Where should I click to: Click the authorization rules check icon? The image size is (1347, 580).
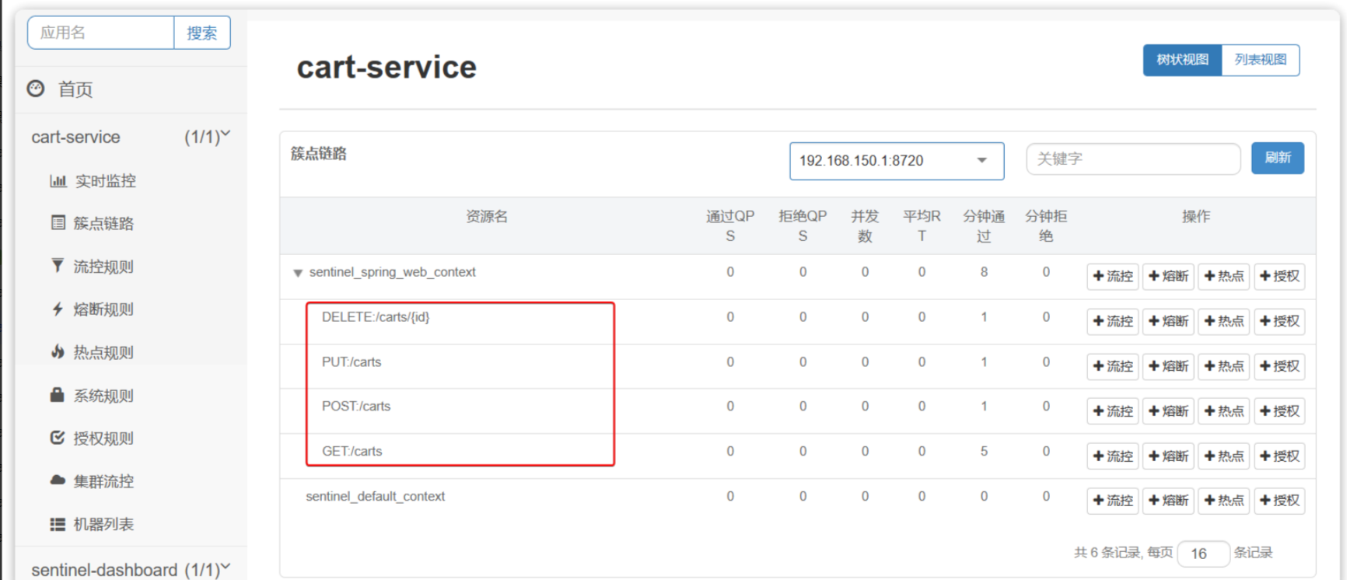58,438
